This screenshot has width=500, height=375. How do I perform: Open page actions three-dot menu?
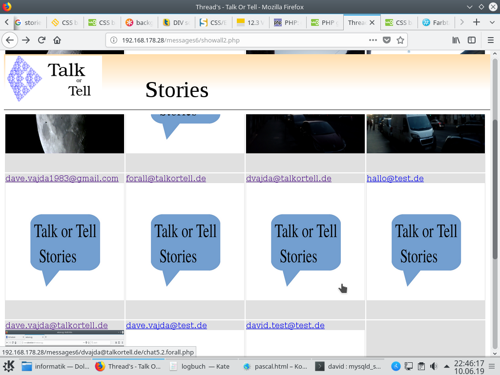373,40
